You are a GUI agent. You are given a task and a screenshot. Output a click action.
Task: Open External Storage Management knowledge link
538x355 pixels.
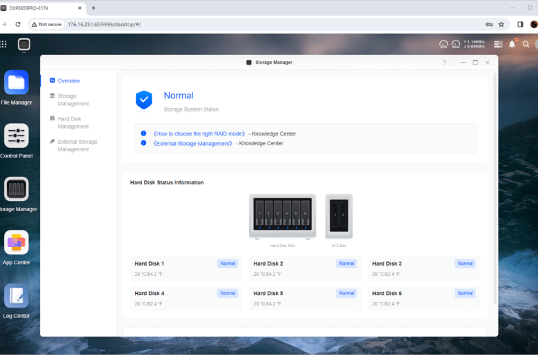click(193, 143)
